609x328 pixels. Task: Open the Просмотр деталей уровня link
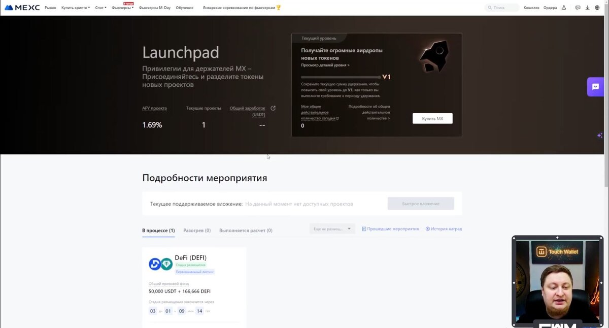pos(325,65)
